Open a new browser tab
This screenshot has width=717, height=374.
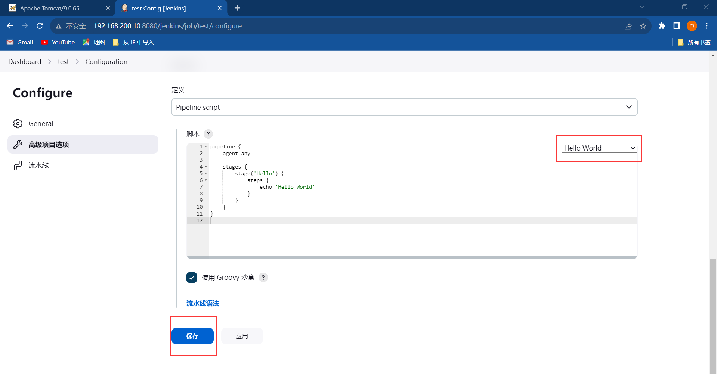tap(237, 8)
